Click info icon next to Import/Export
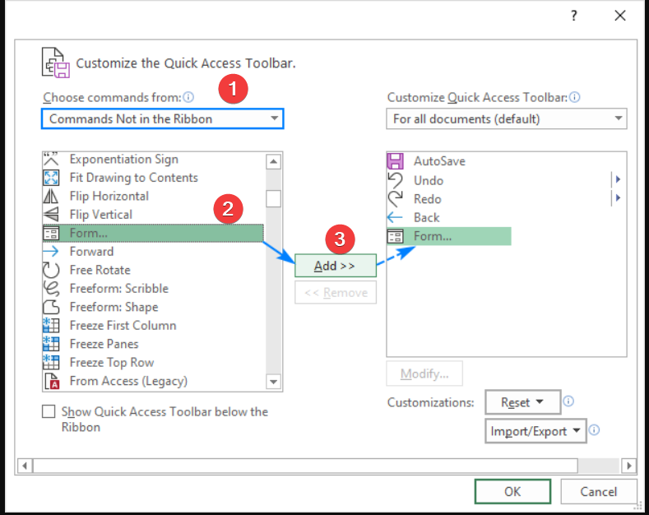This screenshot has height=515, width=649. [x=594, y=430]
